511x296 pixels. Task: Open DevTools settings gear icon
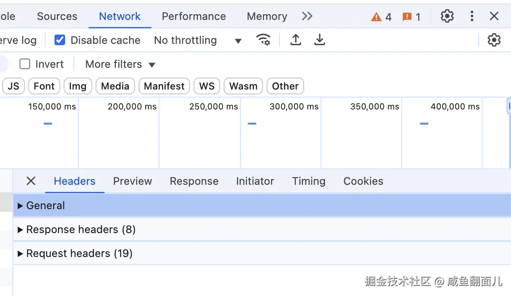(x=447, y=16)
